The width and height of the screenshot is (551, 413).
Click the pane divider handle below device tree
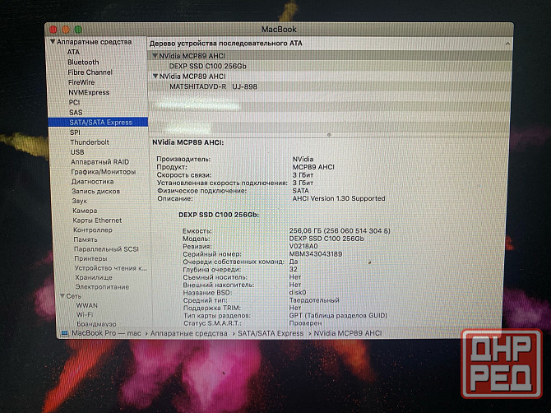pos(329,135)
